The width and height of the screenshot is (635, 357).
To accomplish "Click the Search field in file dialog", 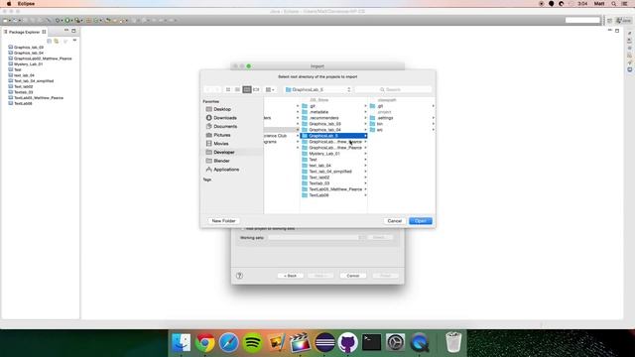I will pyautogui.click(x=393, y=89).
